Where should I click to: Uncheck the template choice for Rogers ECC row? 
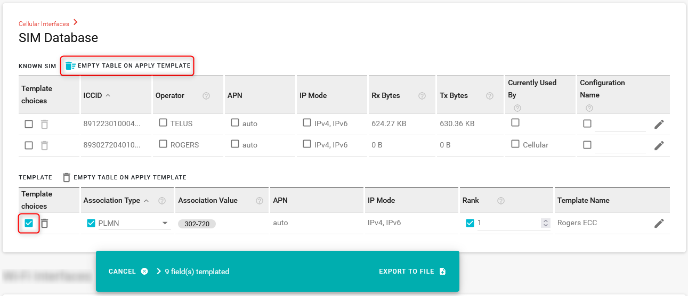29,224
